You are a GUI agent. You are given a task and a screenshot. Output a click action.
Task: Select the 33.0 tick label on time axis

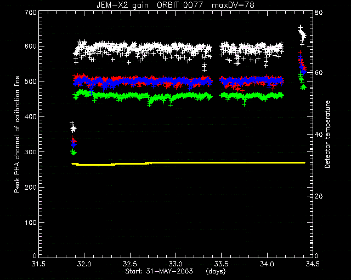[176, 264]
